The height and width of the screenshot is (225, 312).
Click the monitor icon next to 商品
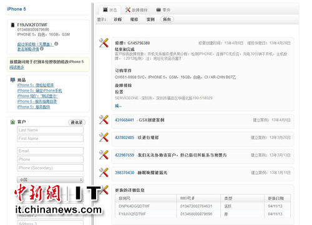12,80
